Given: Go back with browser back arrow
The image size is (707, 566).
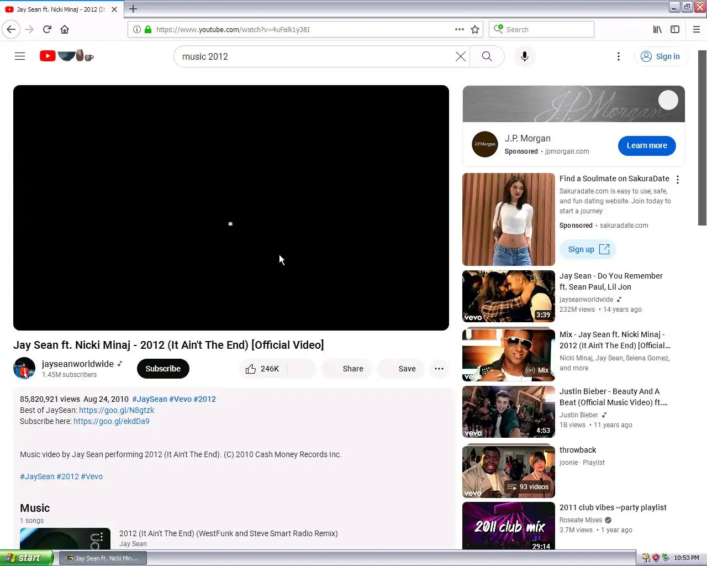Looking at the screenshot, I should tap(11, 29).
